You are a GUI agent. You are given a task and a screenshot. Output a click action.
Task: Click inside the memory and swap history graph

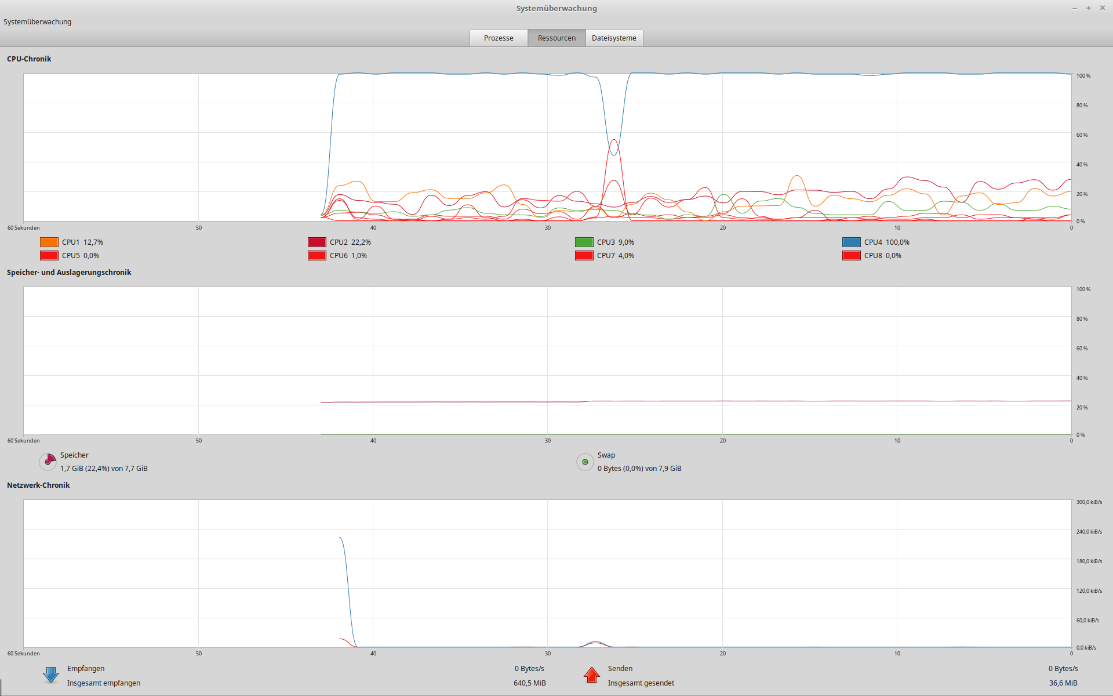(547, 361)
